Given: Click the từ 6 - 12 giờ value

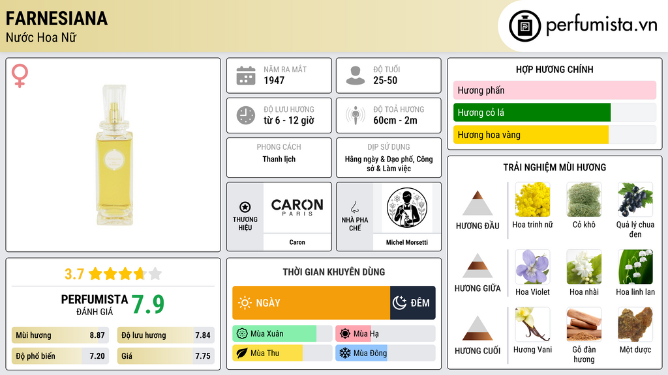Looking at the screenshot, I should [289, 120].
